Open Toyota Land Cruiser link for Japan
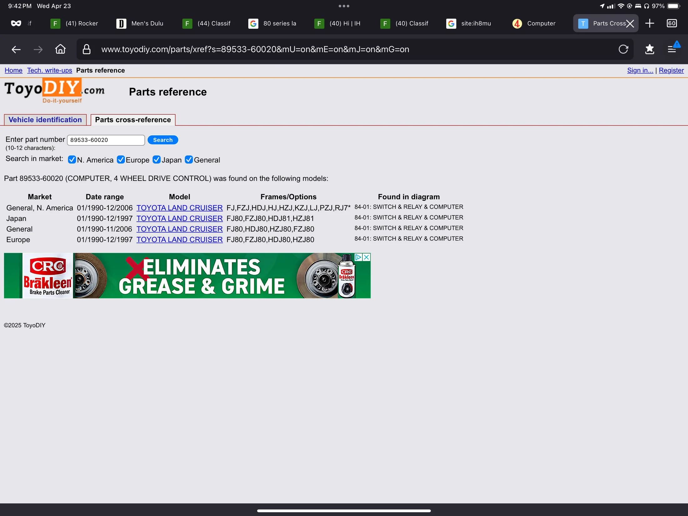Image resolution: width=688 pixels, height=516 pixels. tap(180, 218)
